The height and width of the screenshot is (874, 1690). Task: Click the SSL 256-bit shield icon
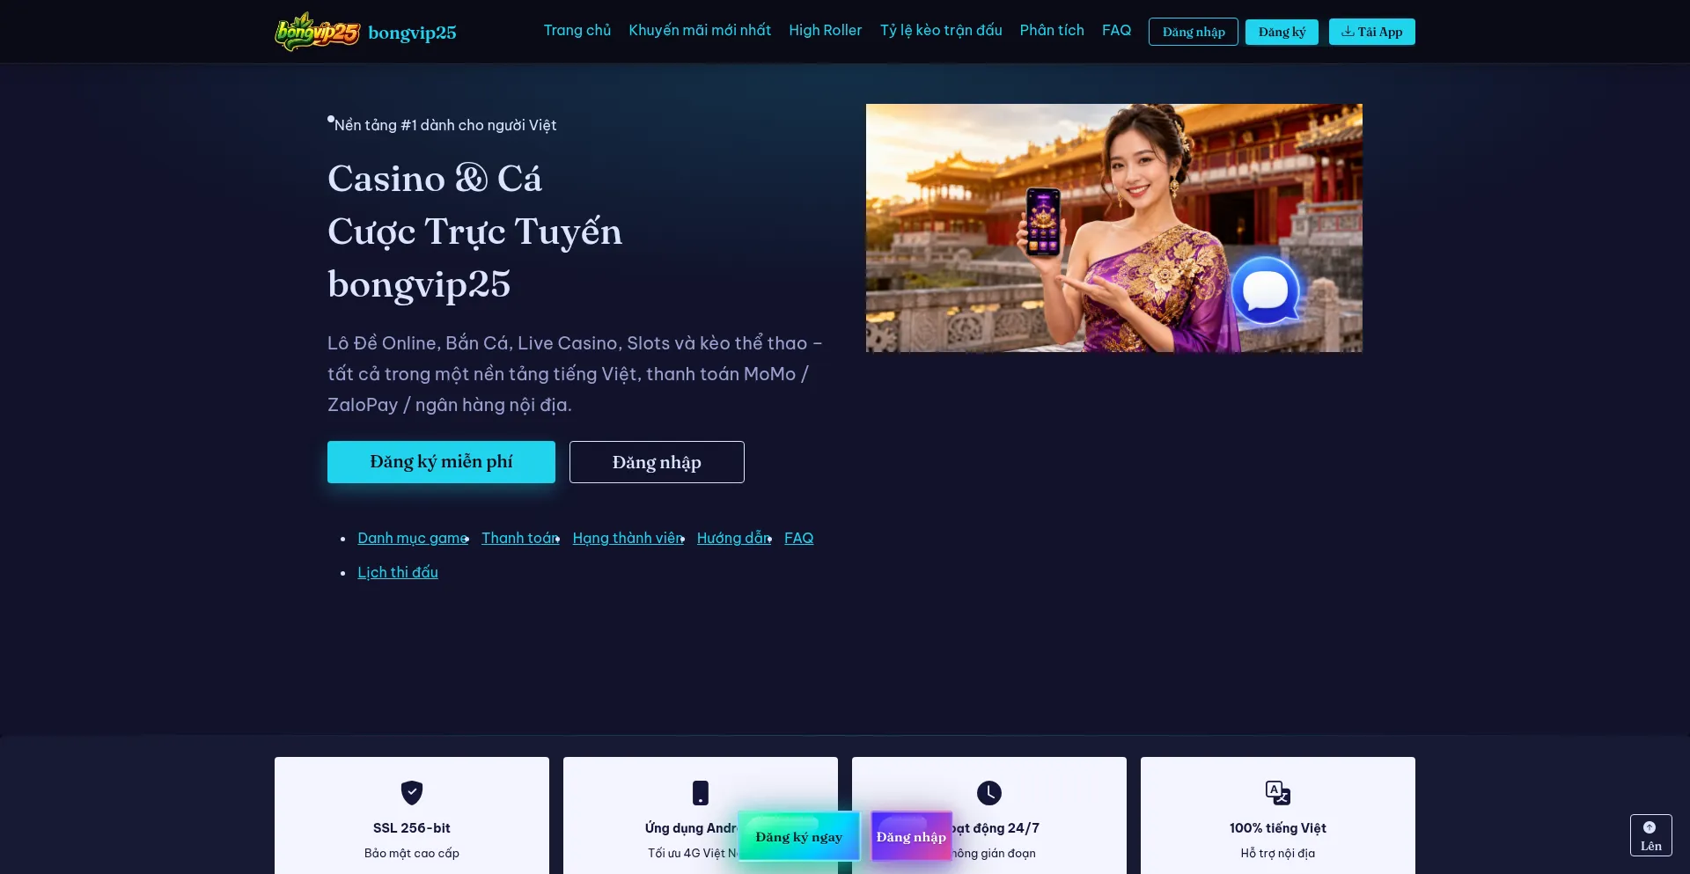[412, 792]
